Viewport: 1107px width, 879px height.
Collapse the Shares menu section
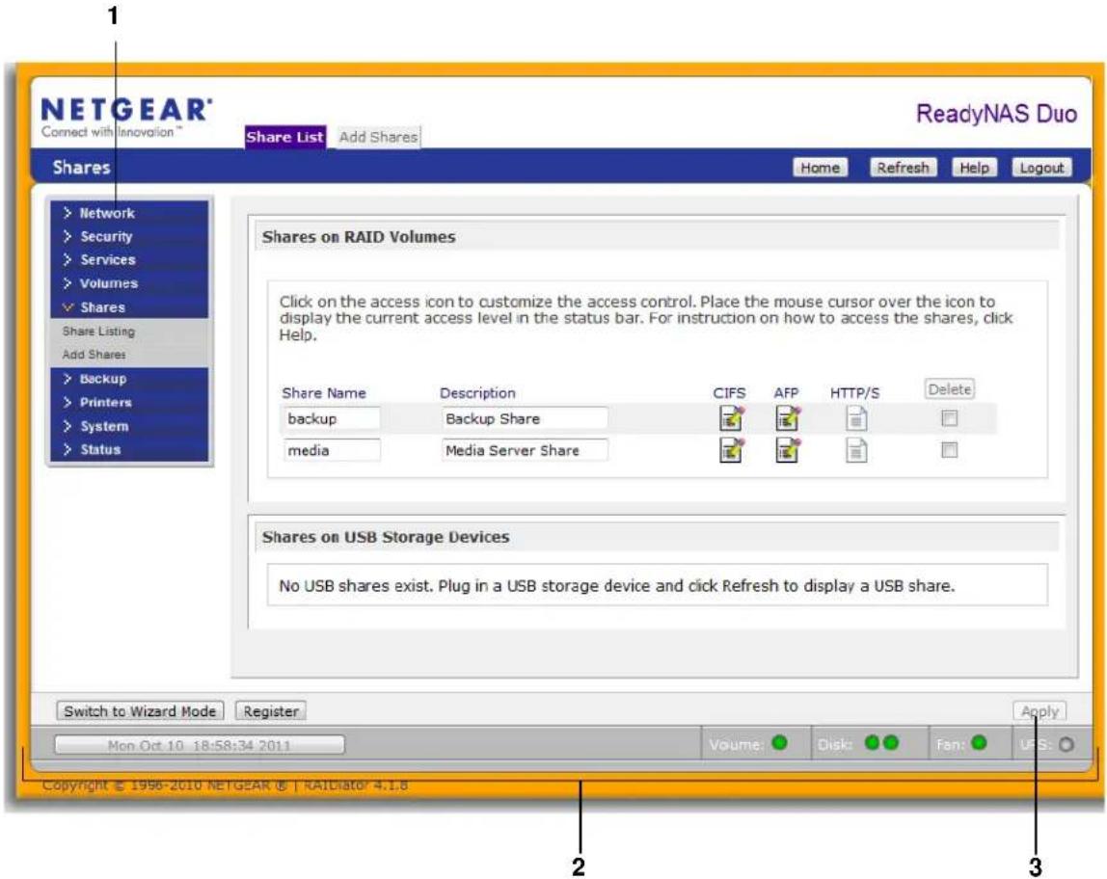[x=129, y=306]
